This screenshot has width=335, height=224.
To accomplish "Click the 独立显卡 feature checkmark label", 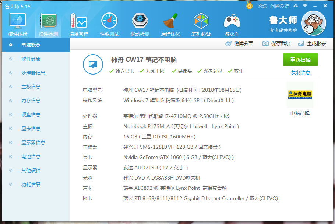I will coord(122,71).
